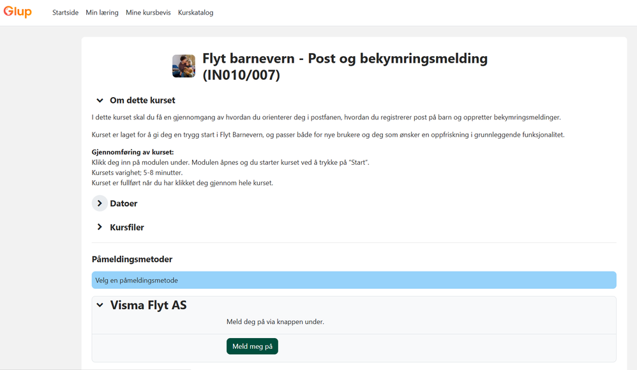Click the Om dette kurset heading

click(x=142, y=100)
